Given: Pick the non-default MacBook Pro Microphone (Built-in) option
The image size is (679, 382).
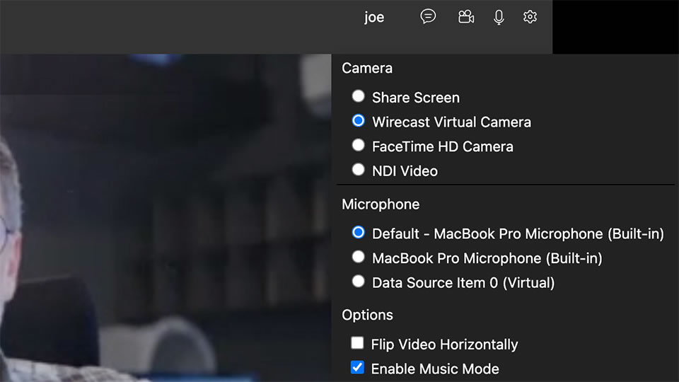Looking at the screenshot, I should 358,257.
